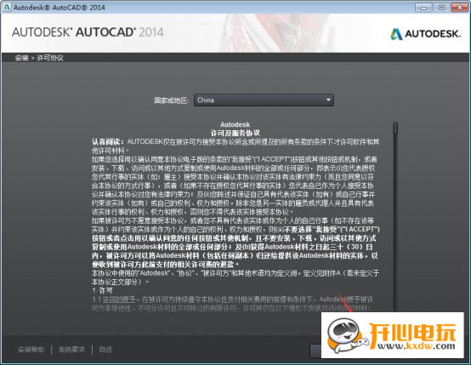Open the 自述 readme link
Screen dimensions: 471x365
[x=105, y=350]
